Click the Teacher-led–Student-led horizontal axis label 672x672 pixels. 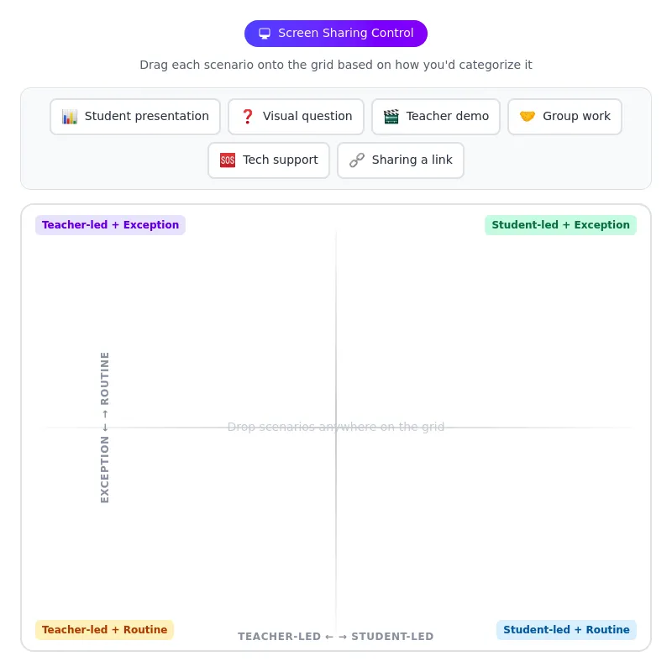pos(336,637)
